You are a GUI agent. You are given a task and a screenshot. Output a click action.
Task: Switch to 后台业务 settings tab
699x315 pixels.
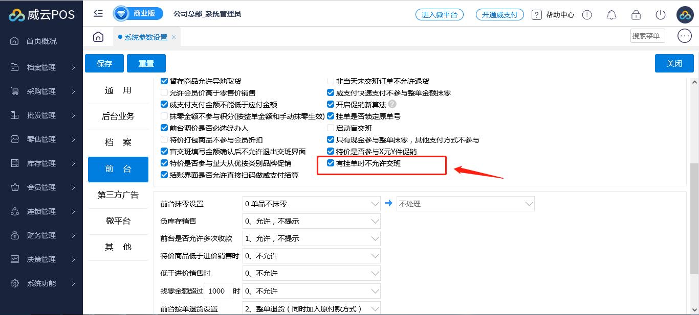(118, 116)
